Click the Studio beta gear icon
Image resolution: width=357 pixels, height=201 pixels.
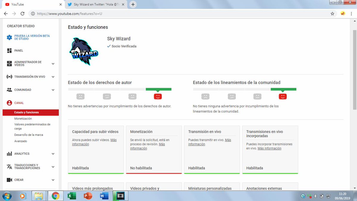click(x=9, y=38)
